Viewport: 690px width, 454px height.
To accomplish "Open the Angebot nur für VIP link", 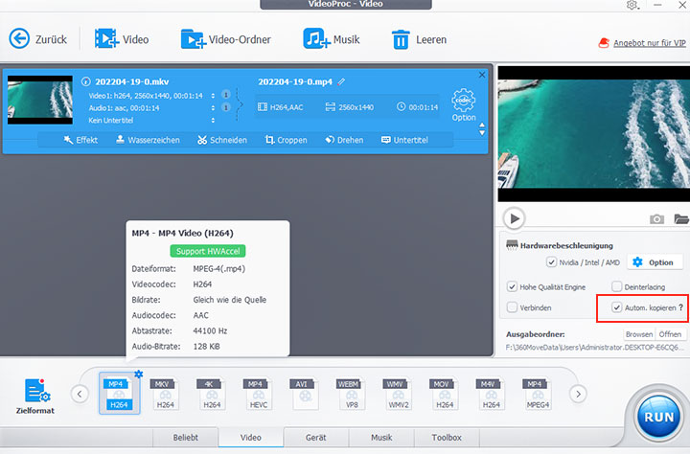I will click(650, 43).
